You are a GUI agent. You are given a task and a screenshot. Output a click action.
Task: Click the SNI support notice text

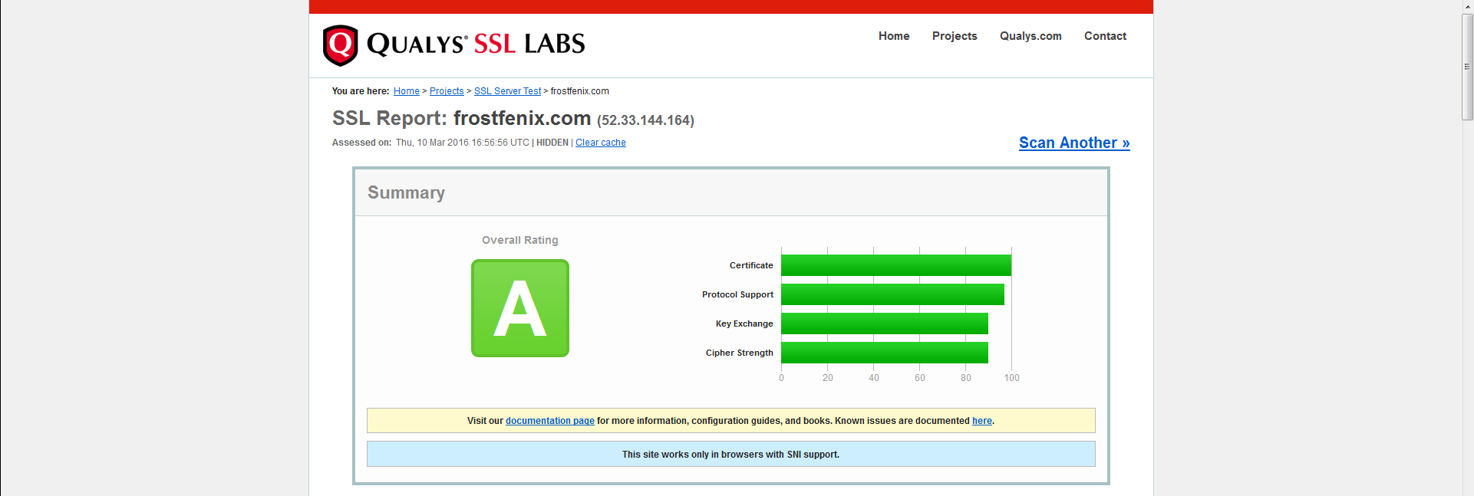730,455
